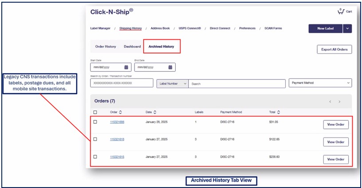Open the End Date calendar picker icon
The width and height of the screenshot is (362, 188).
[170, 67]
